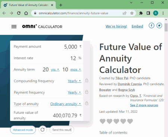Click Send this result button

tap(62, 130)
